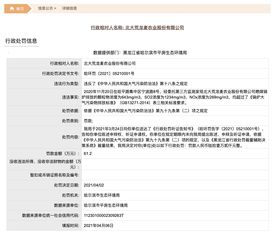This screenshot has width=277, height=236.
Task: Click the 违法行为类型 value cell
Action: tap(136, 84)
